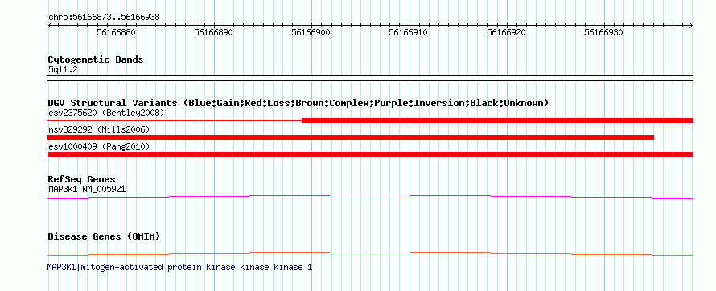Click the thick red esv2375620 loss bar

(x=498, y=121)
